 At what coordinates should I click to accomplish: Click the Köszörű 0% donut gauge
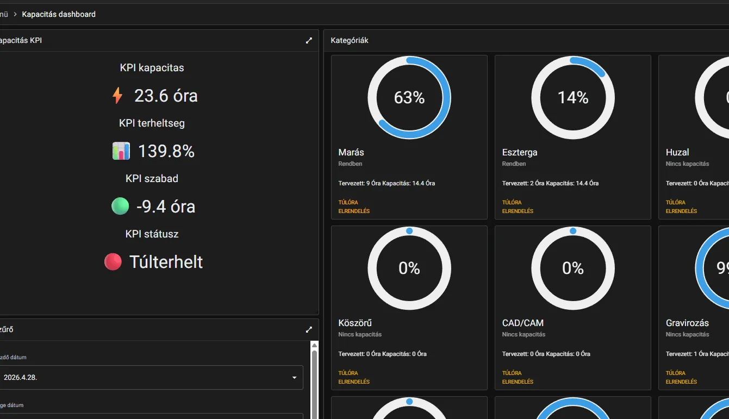(409, 268)
